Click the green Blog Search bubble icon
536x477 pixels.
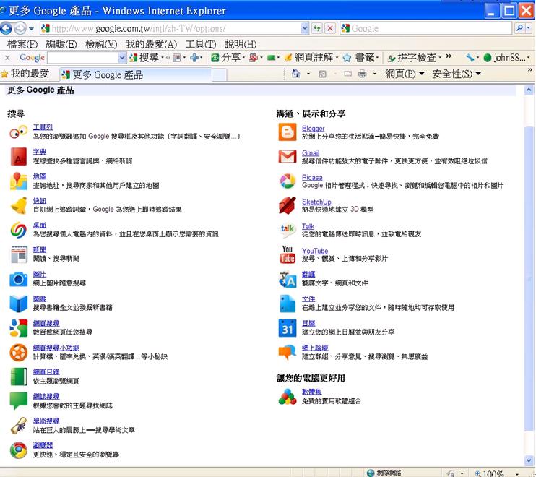click(x=19, y=401)
